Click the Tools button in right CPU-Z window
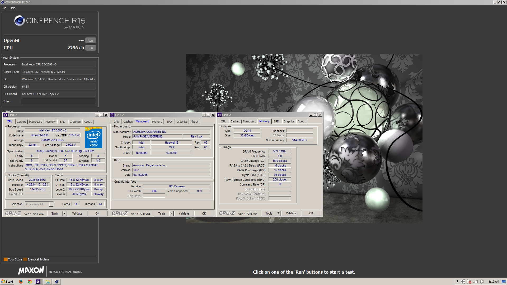The height and width of the screenshot is (285, 507). (x=269, y=213)
